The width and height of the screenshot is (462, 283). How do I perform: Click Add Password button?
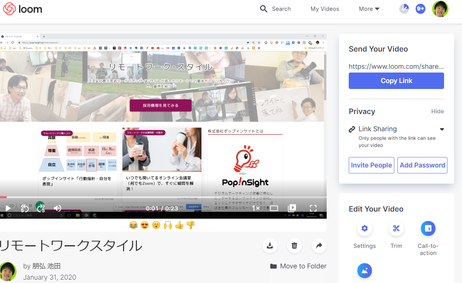[422, 165]
